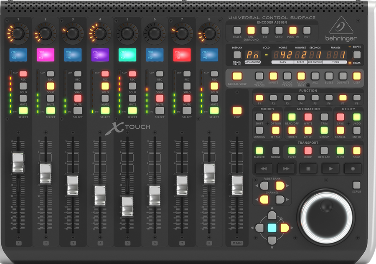Click the Latch automation button

point(308,130)
